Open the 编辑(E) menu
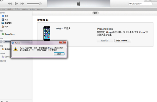Image resolution: width=157 pixels, height=102 pixels. click(x=10, y=9)
